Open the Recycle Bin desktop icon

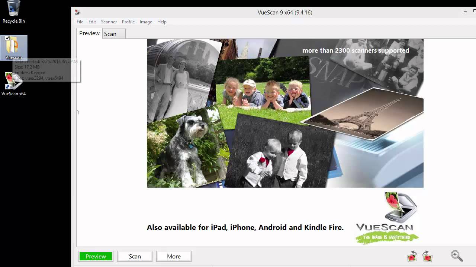click(14, 12)
